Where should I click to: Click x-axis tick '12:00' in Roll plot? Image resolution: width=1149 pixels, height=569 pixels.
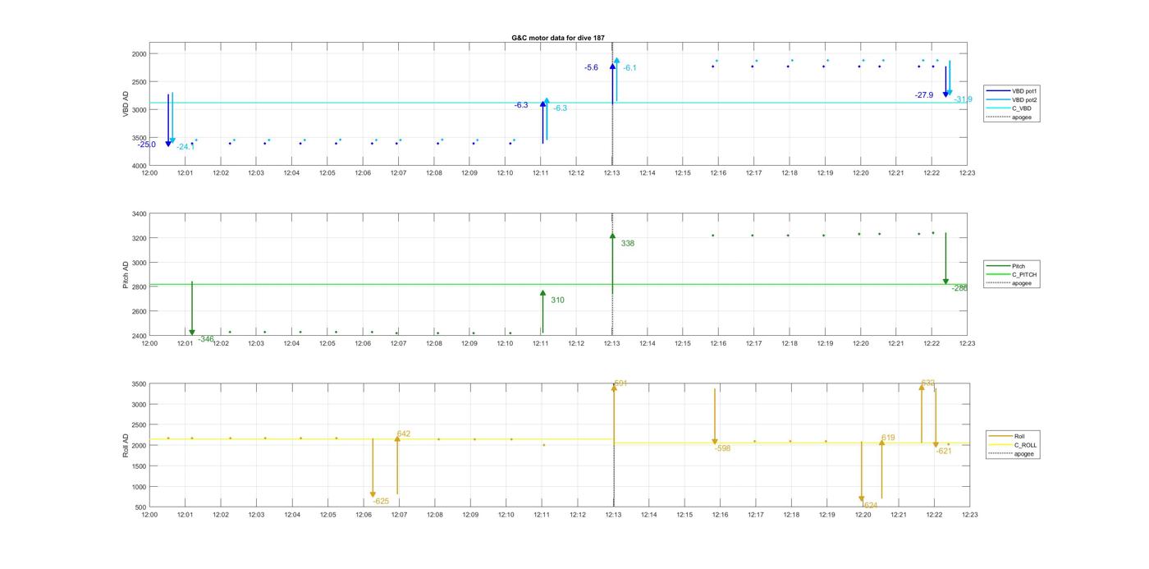[149, 515]
